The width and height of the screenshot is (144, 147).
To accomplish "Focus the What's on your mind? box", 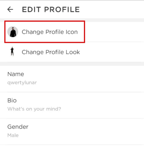I will point(72,105).
